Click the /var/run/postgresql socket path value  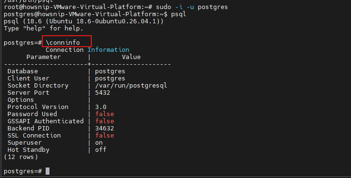tap(131, 86)
